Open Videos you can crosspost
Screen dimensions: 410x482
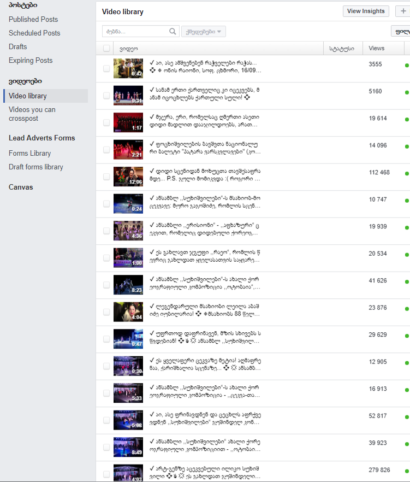[32, 114]
